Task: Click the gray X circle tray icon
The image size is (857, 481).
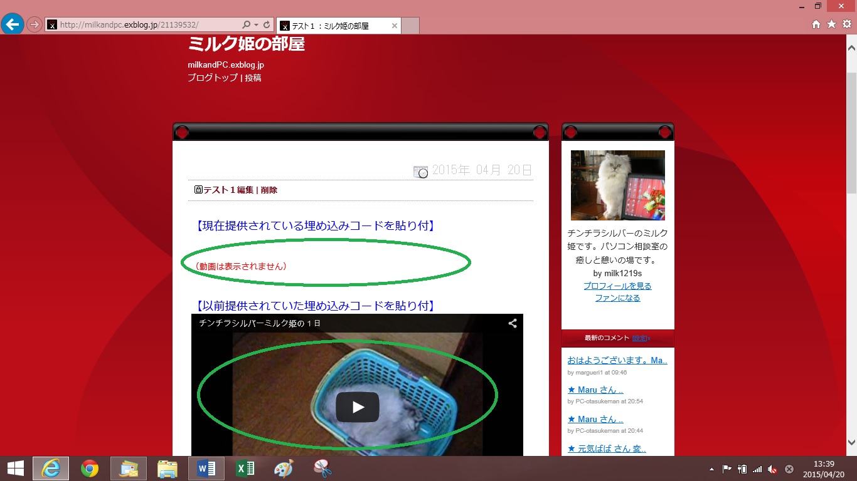Action: (x=789, y=468)
